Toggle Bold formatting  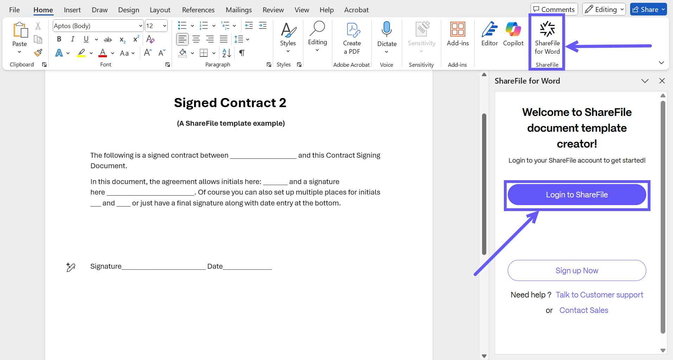point(59,39)
